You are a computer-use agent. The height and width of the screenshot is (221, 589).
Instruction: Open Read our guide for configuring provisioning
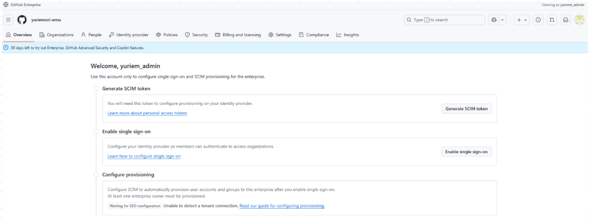point(282,206)
